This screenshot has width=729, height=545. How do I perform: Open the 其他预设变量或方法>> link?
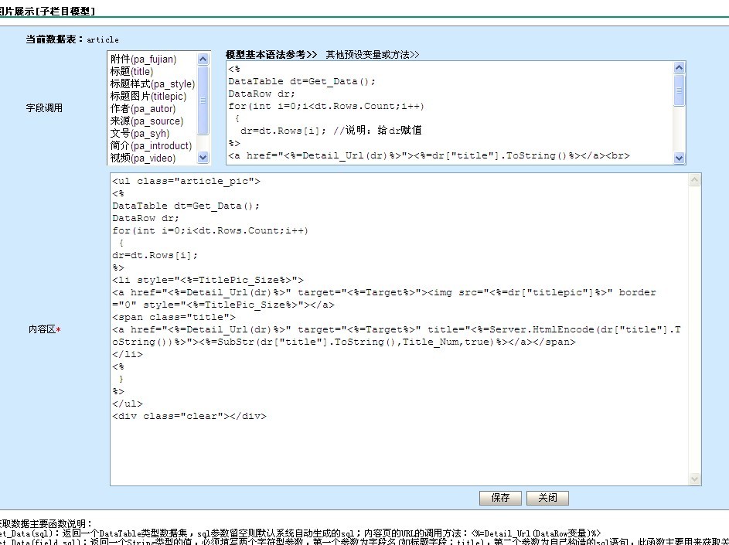click(x=372, y=55)
